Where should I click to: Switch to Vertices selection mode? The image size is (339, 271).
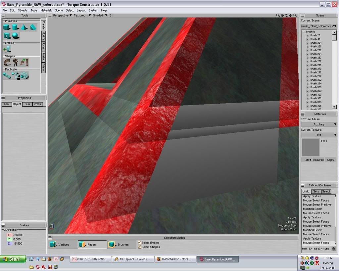(60, 245)
